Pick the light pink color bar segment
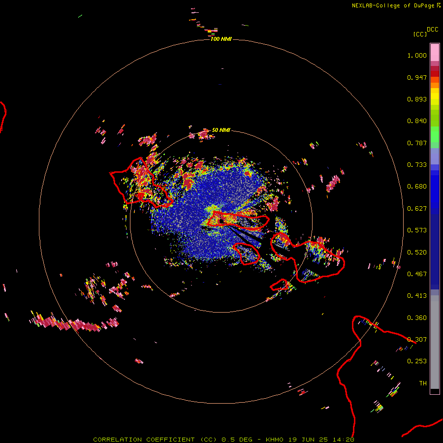The image size is (443, 443). (x=435, y=53)
